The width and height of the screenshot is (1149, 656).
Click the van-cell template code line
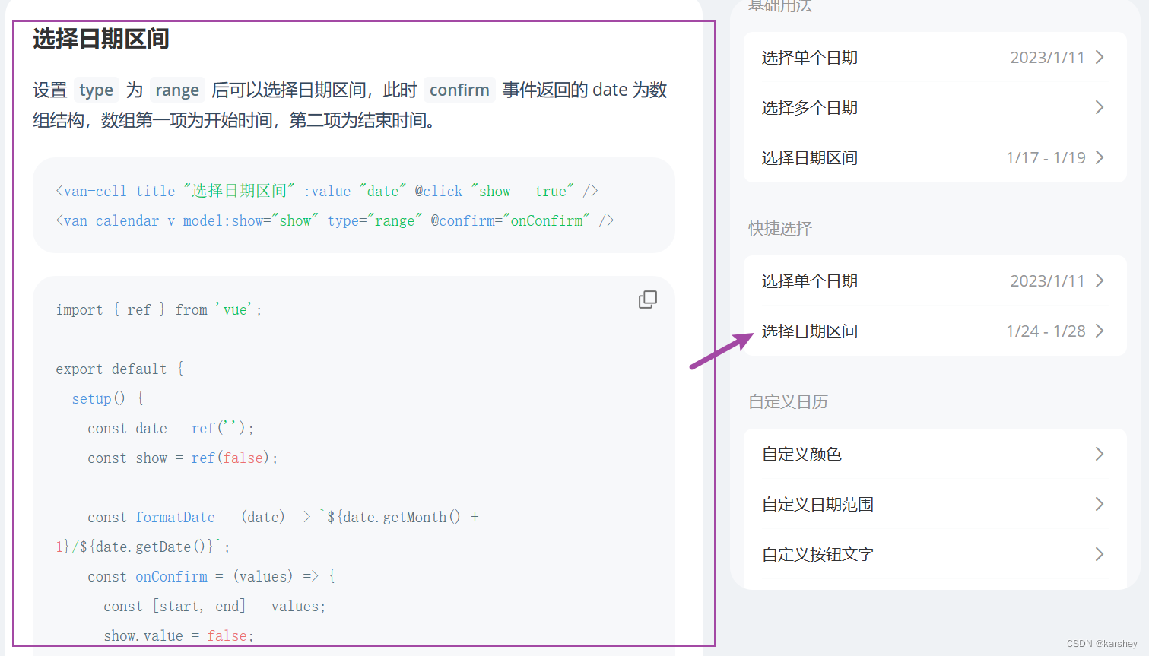pos(327,191)
